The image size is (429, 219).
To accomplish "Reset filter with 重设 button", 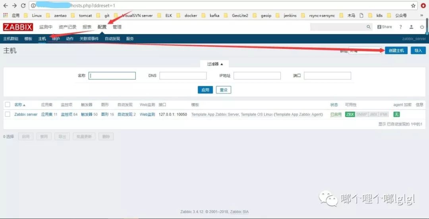I will [224, 90].
